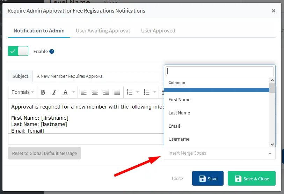Click the text color icon
284x194 pixels.
pos(65,92)
